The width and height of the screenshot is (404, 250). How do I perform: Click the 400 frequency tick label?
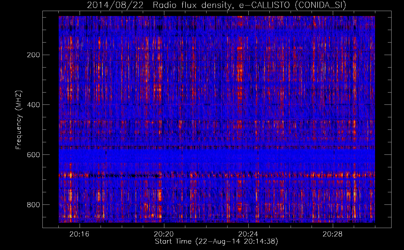click(33, 105)
